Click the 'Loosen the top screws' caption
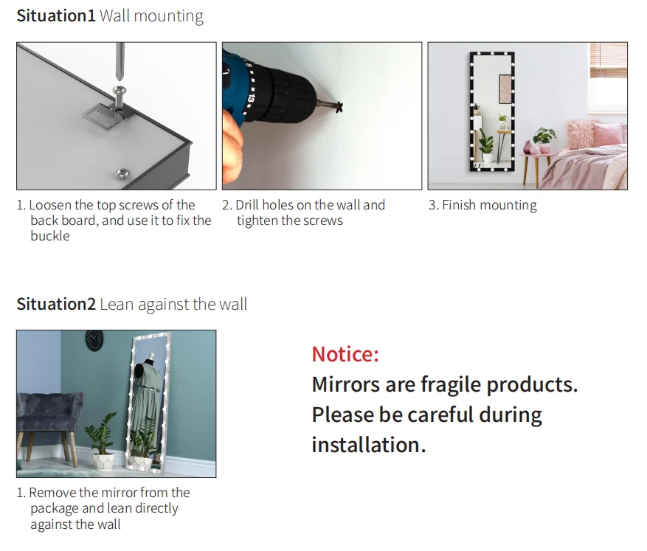The image size is (647, 551). click(x=114, y=221)
